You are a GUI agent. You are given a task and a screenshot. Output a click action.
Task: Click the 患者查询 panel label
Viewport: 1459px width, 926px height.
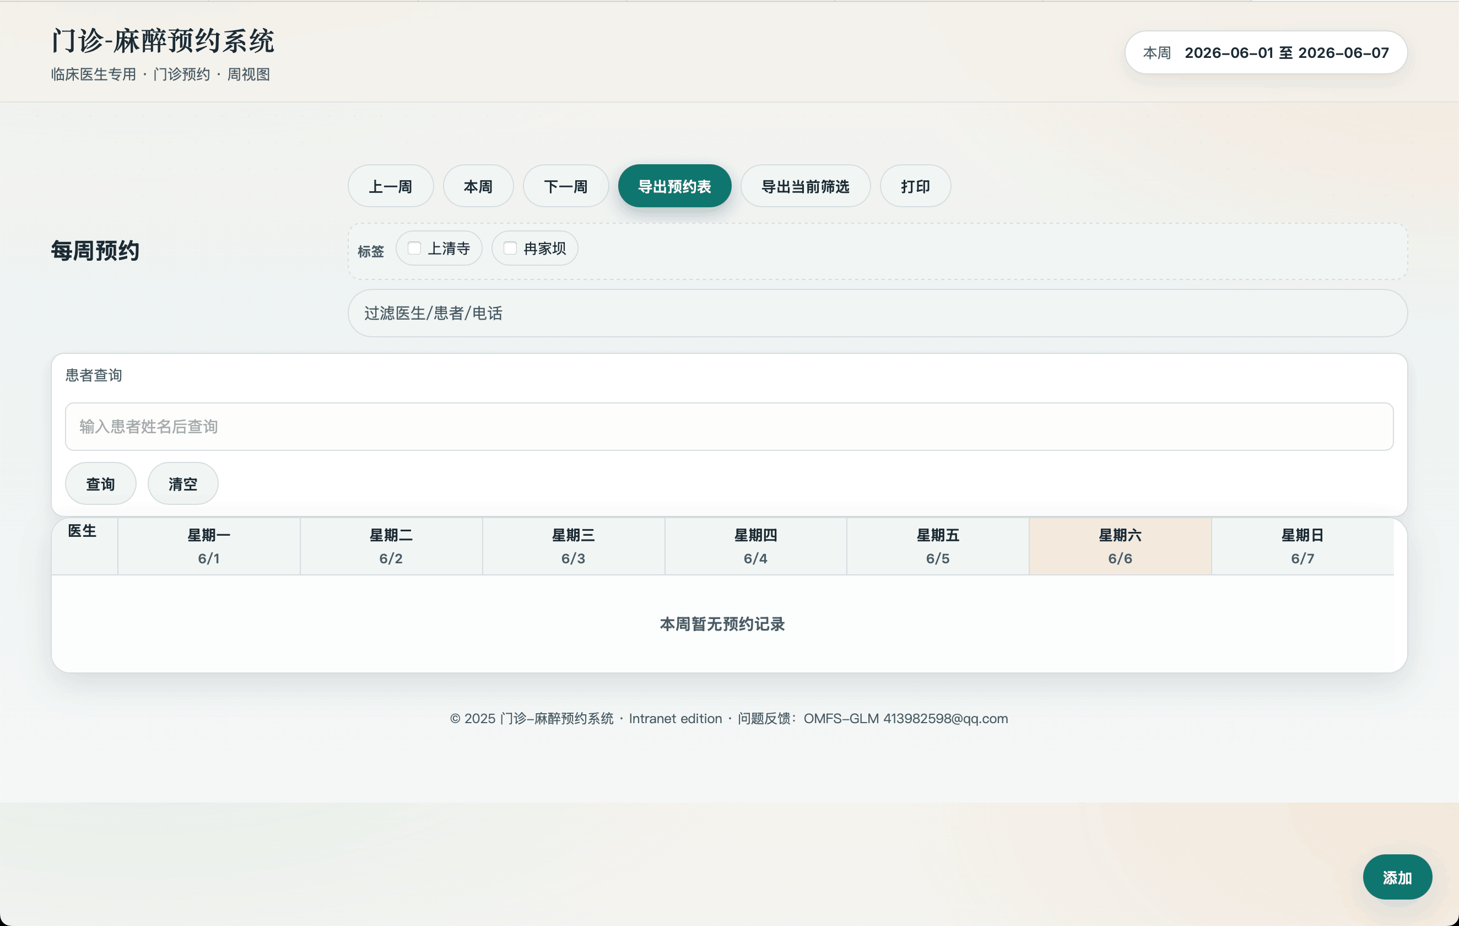[94, 375]
